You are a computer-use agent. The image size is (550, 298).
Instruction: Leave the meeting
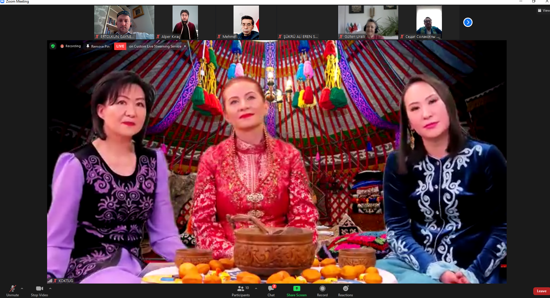pos(541,291)
